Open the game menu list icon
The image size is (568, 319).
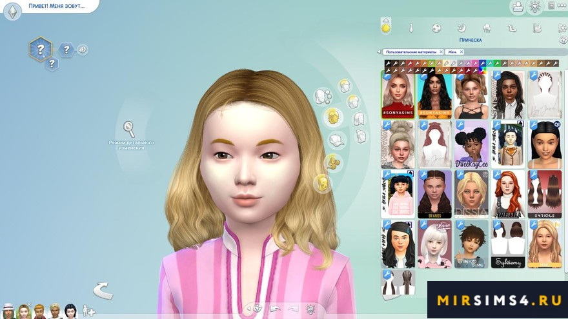coord(551,5)
